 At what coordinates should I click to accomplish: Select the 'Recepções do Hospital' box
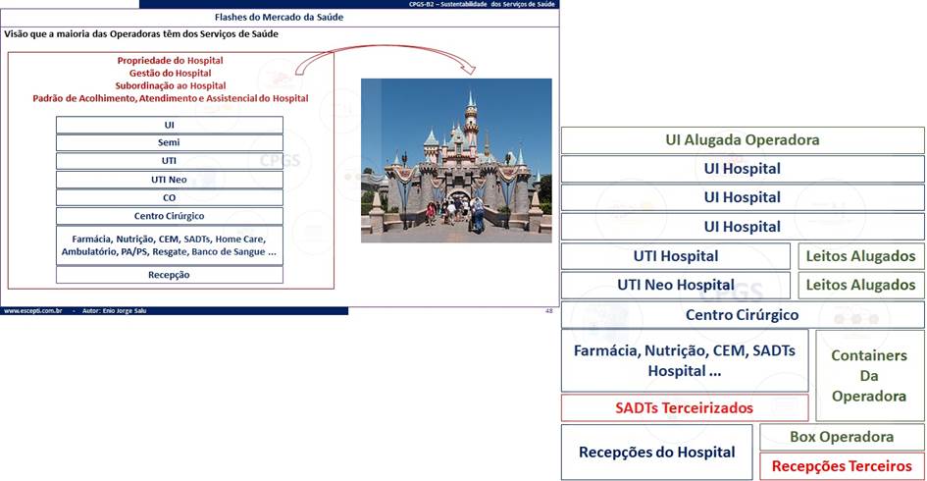[x=657, y=452]
